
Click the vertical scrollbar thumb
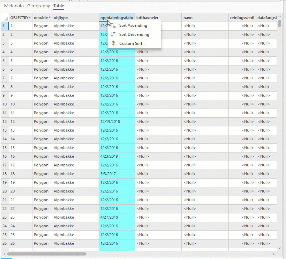pyautogui.click(x=279, y=24)
